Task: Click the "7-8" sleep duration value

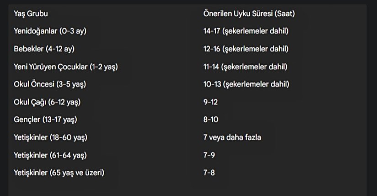Action: tap(209, 173)
